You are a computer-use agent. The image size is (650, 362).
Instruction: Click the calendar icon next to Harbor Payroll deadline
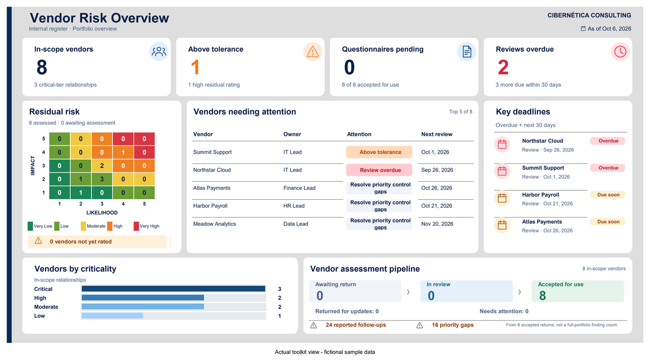pos(502,198)
